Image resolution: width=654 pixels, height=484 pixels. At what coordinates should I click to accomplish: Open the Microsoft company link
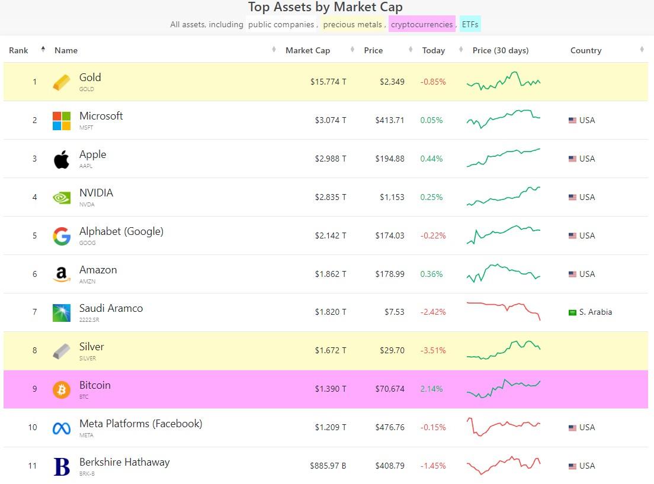coord(101,116)
